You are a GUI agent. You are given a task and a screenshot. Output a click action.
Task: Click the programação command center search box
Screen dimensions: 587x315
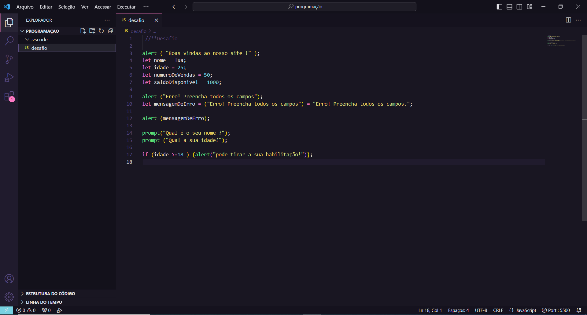pos(305,7)
